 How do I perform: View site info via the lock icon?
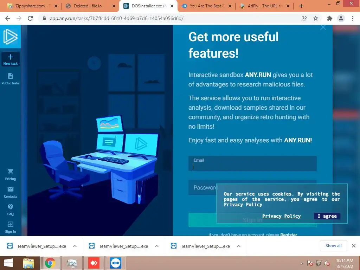coord(44,18)
